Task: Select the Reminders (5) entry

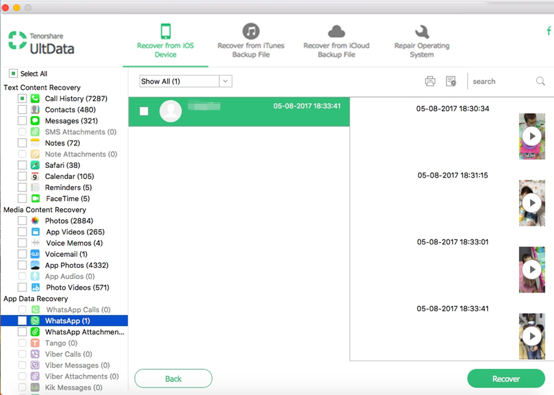Action: click(68, 187)
